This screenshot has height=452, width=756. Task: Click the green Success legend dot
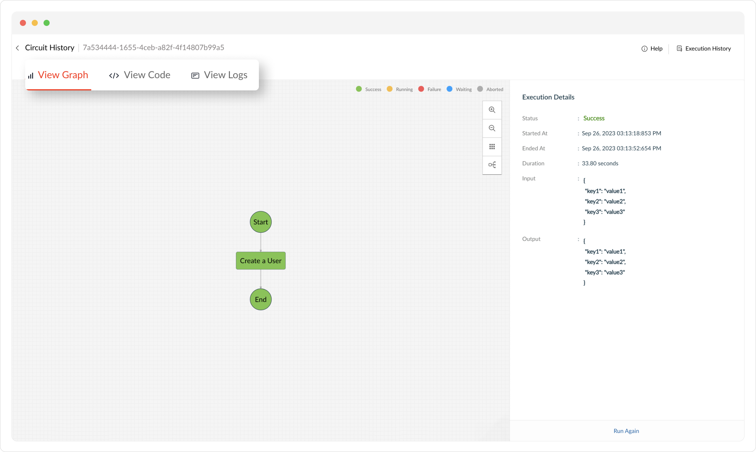point(359,89)
